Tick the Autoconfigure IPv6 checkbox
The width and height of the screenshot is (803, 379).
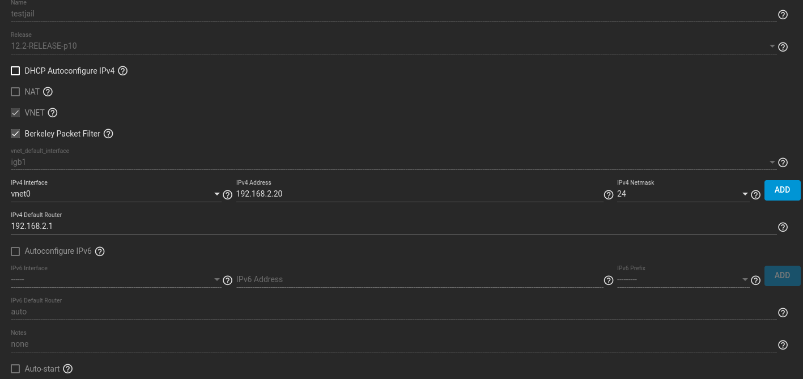(15, 251)
